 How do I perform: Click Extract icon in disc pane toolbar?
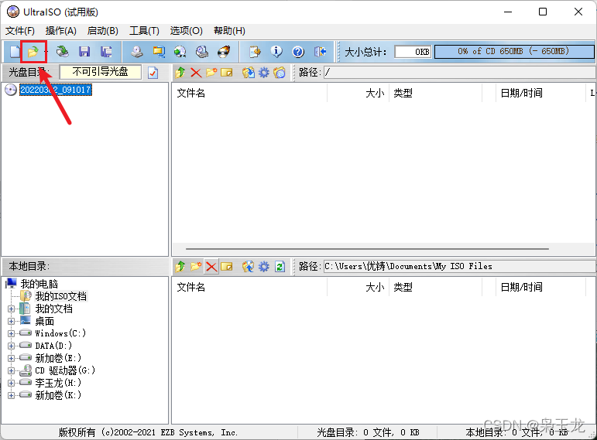tap(249, 72)
